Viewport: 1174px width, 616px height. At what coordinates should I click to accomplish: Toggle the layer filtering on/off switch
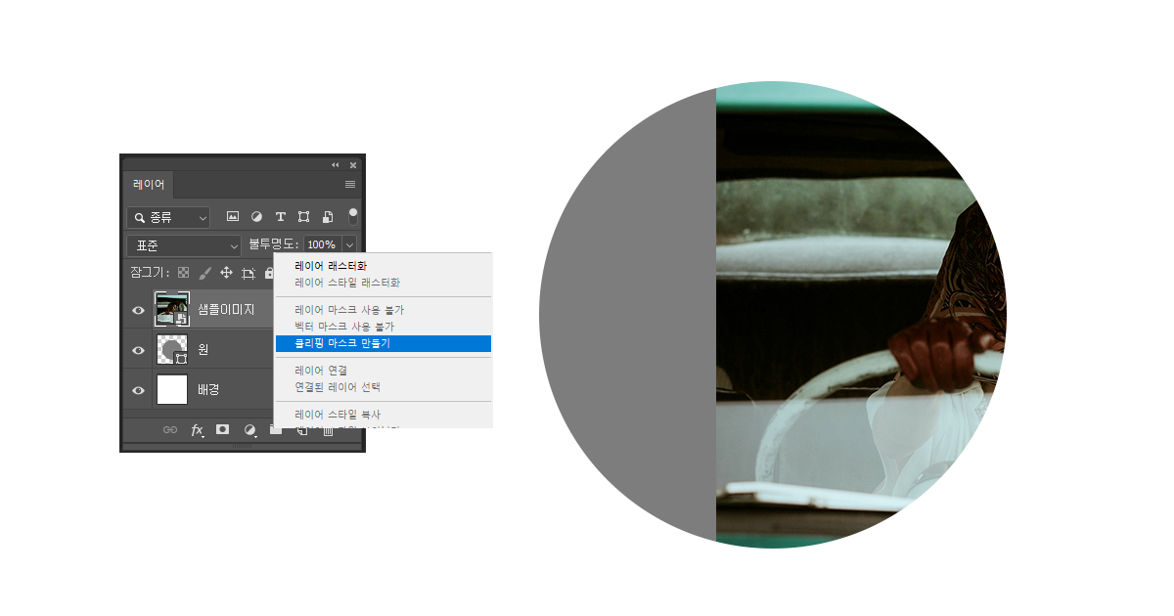pyautogui.click(x=352, y=216)
